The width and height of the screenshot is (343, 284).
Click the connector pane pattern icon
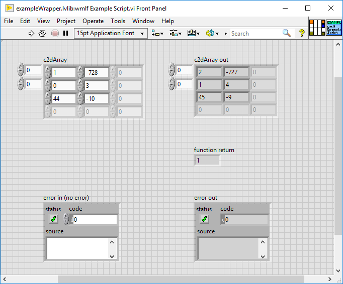tap(317, 28)
